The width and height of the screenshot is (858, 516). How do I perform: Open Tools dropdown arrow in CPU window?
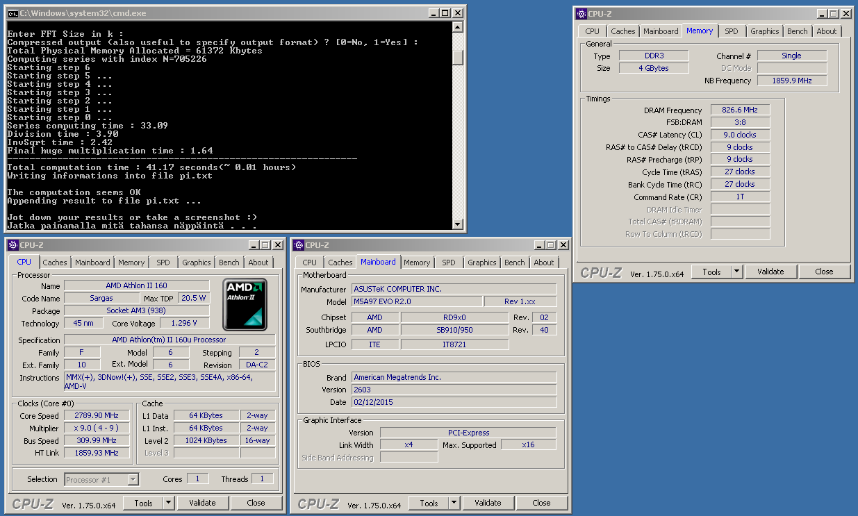click(169, 503)
